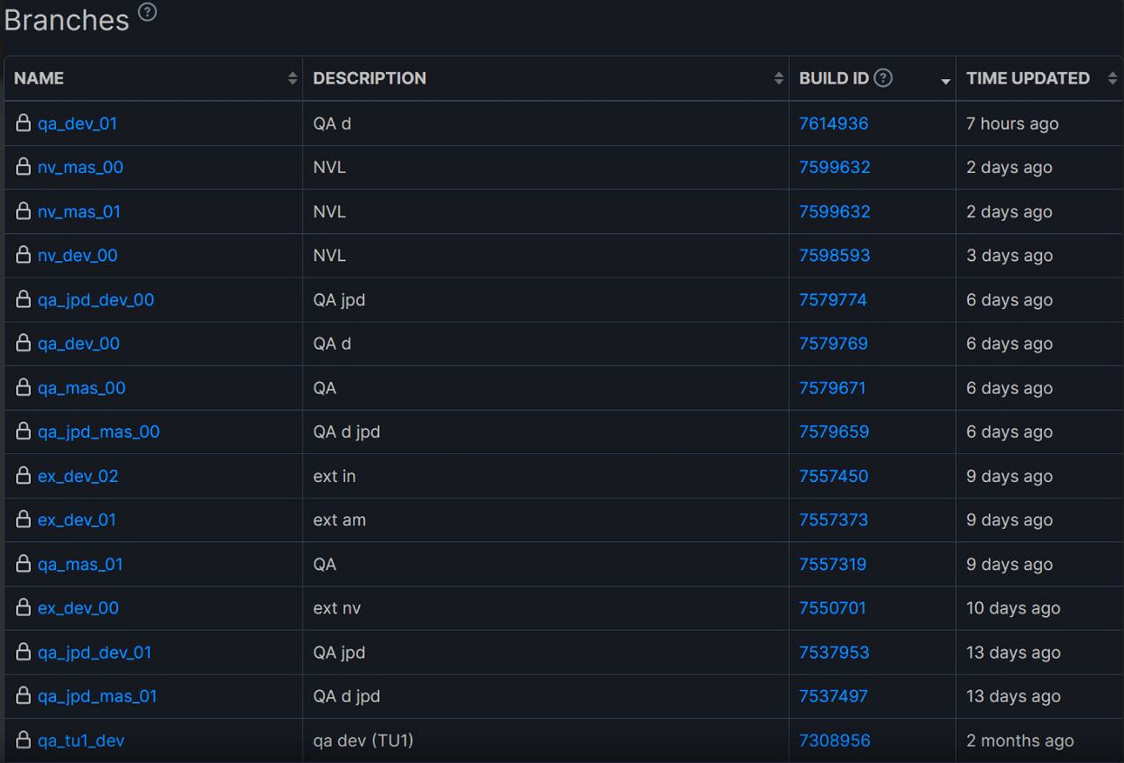Screen dimensions: 1124x763
Task: Toggle the Description column sort arrows
Action: point(779,79)
